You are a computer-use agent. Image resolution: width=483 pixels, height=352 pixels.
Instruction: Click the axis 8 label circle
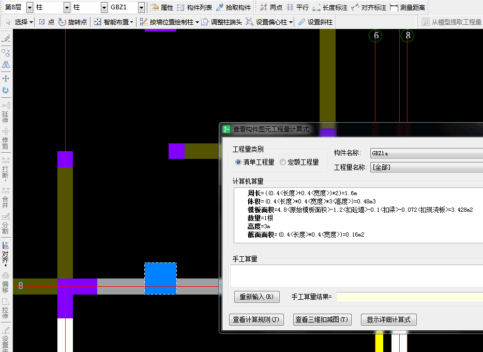407,36
